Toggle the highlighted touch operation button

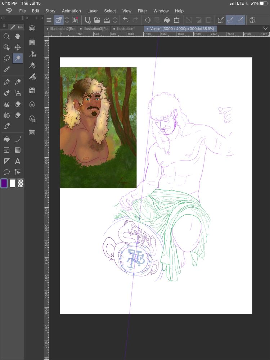point(59,20)
